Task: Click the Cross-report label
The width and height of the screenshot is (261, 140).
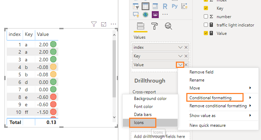Action: click(144, 92)
